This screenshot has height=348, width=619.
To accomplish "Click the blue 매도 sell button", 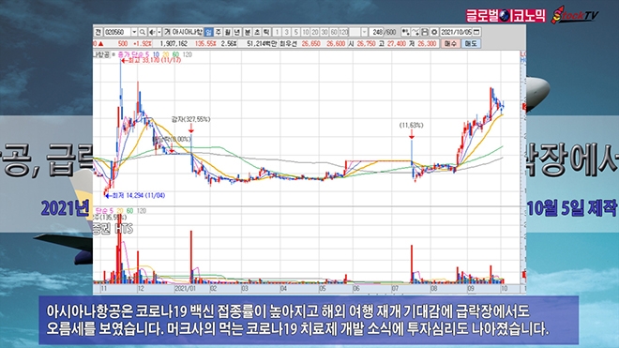I will point(471,43).
